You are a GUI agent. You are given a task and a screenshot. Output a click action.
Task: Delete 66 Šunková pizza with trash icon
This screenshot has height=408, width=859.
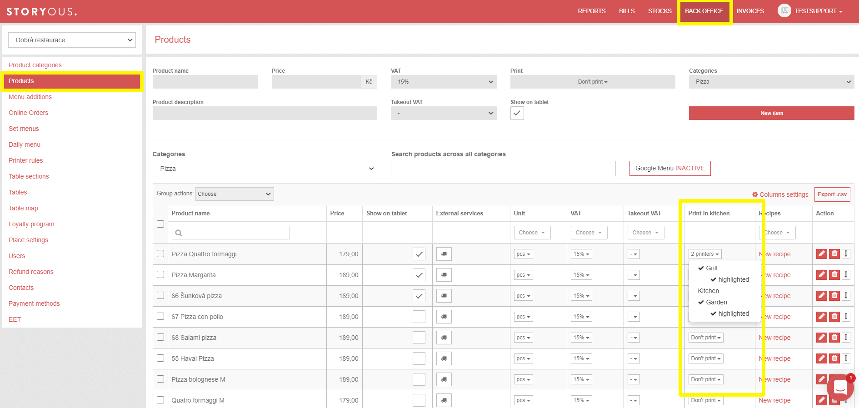[834, 295]
